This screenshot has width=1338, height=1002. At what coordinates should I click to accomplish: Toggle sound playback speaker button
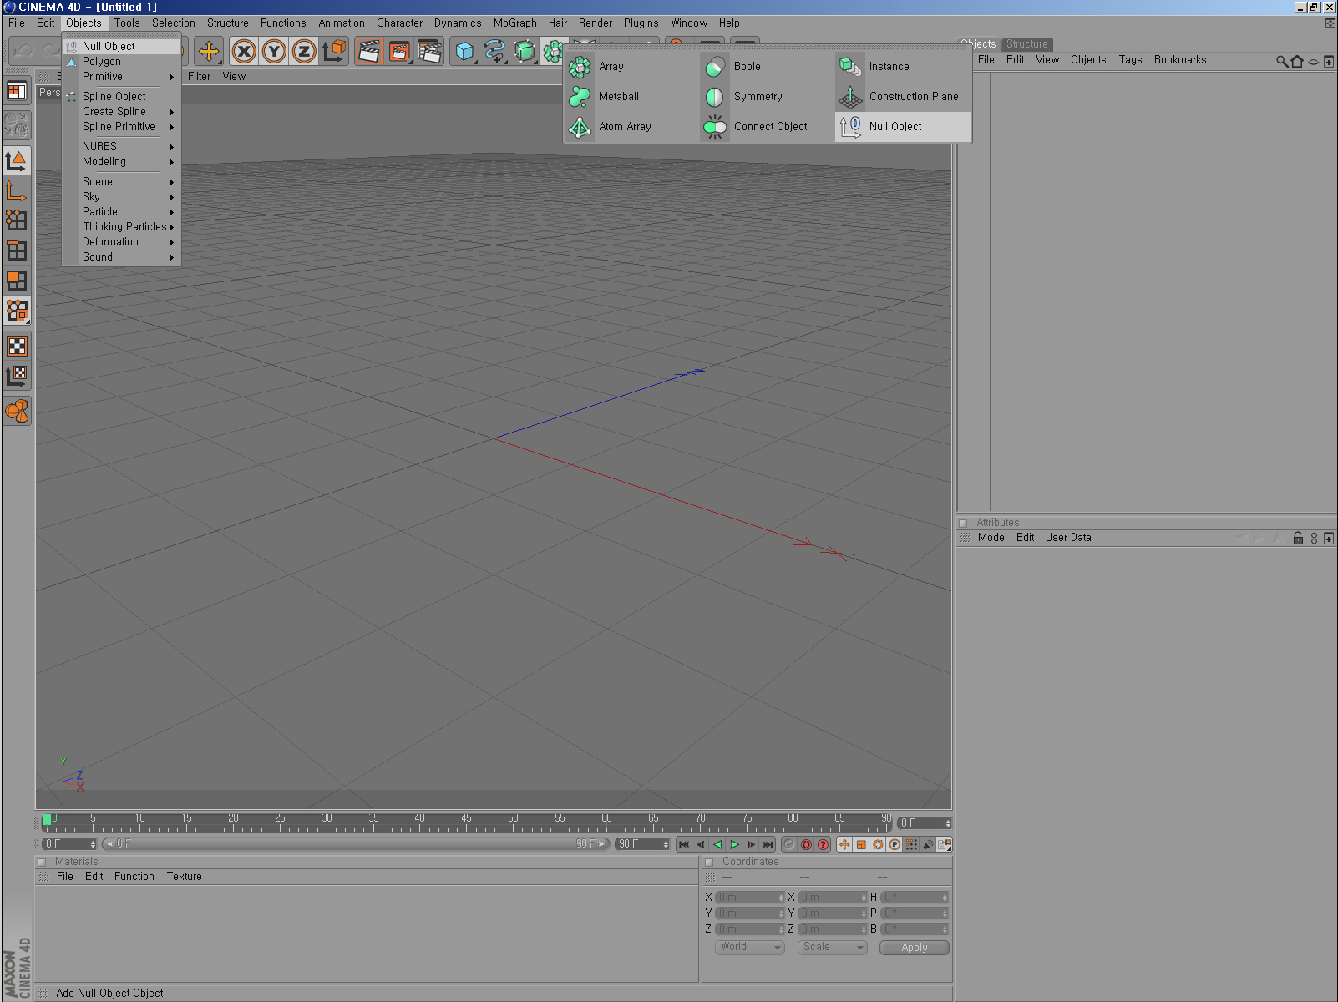coord(928,844)
